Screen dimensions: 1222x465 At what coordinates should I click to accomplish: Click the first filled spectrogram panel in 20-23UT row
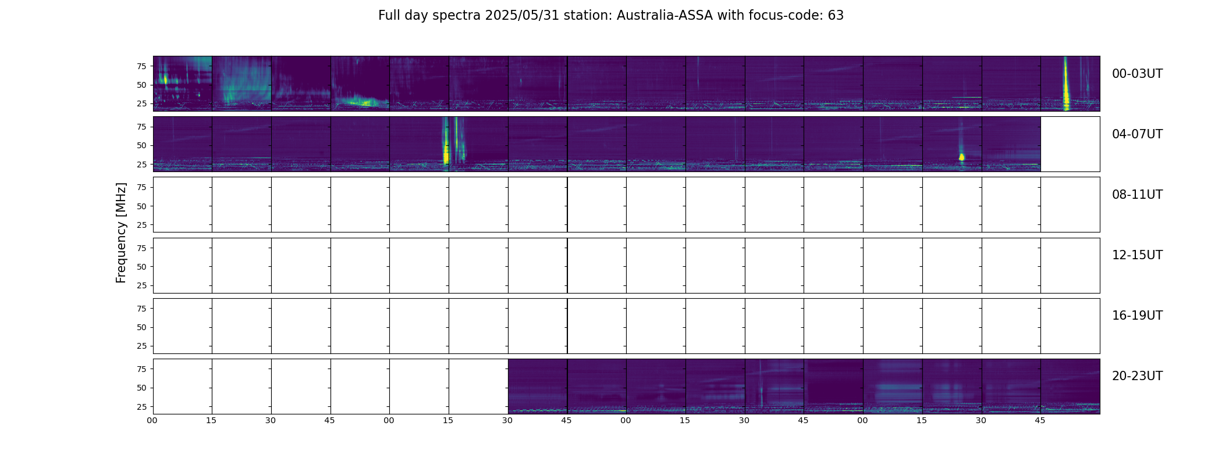click(x=538, y=387)
